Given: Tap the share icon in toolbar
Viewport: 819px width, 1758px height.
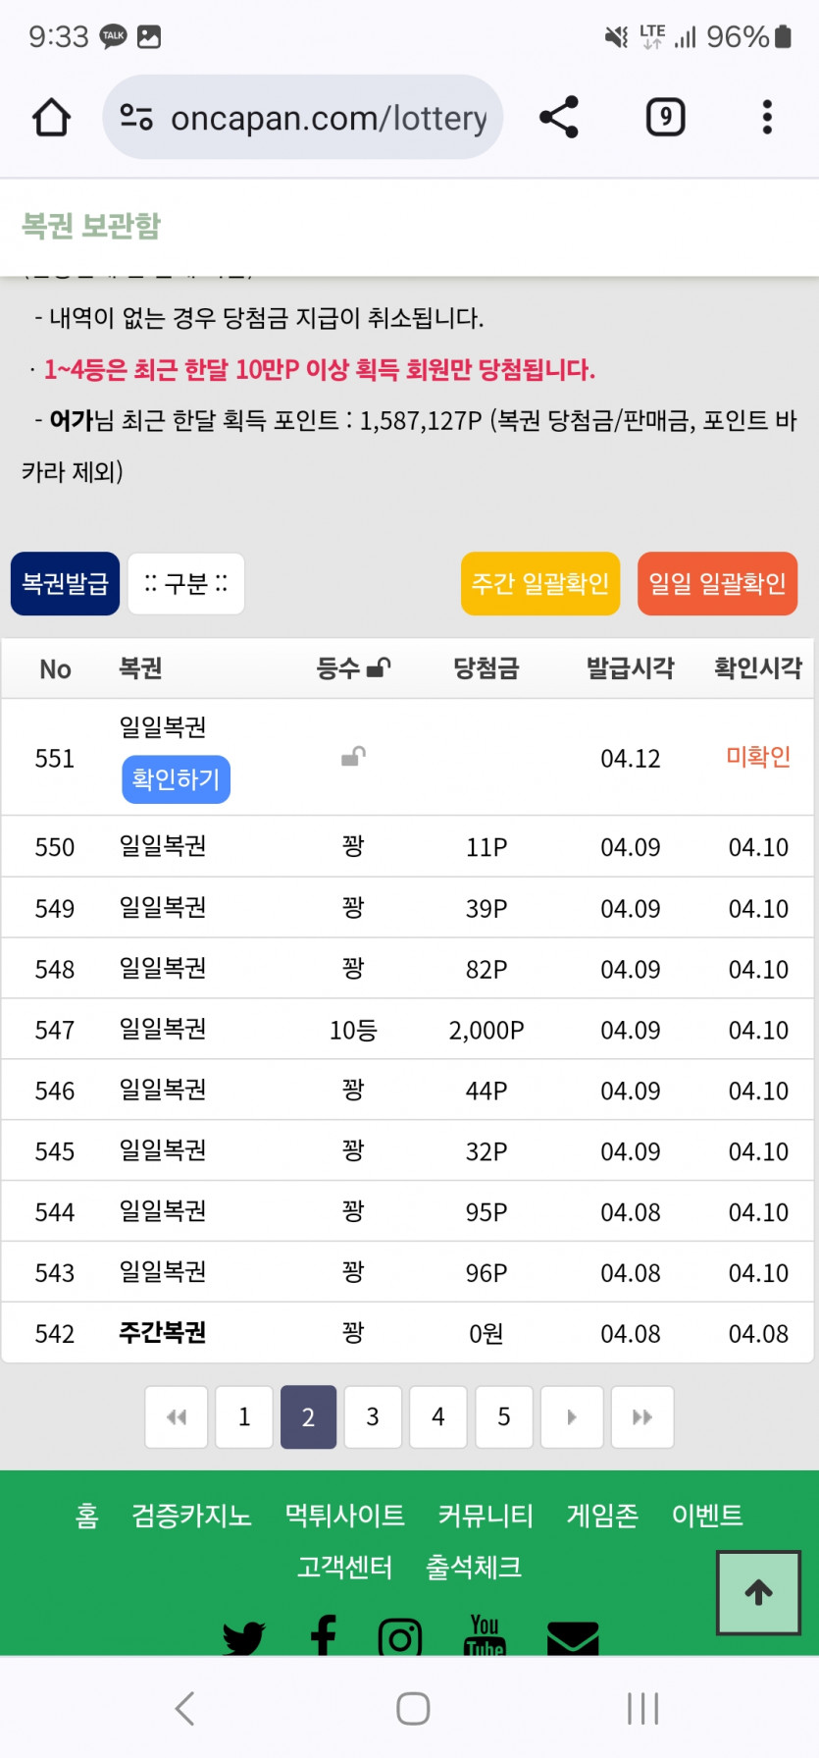Looking at the screenshot, I should (559, 118).
